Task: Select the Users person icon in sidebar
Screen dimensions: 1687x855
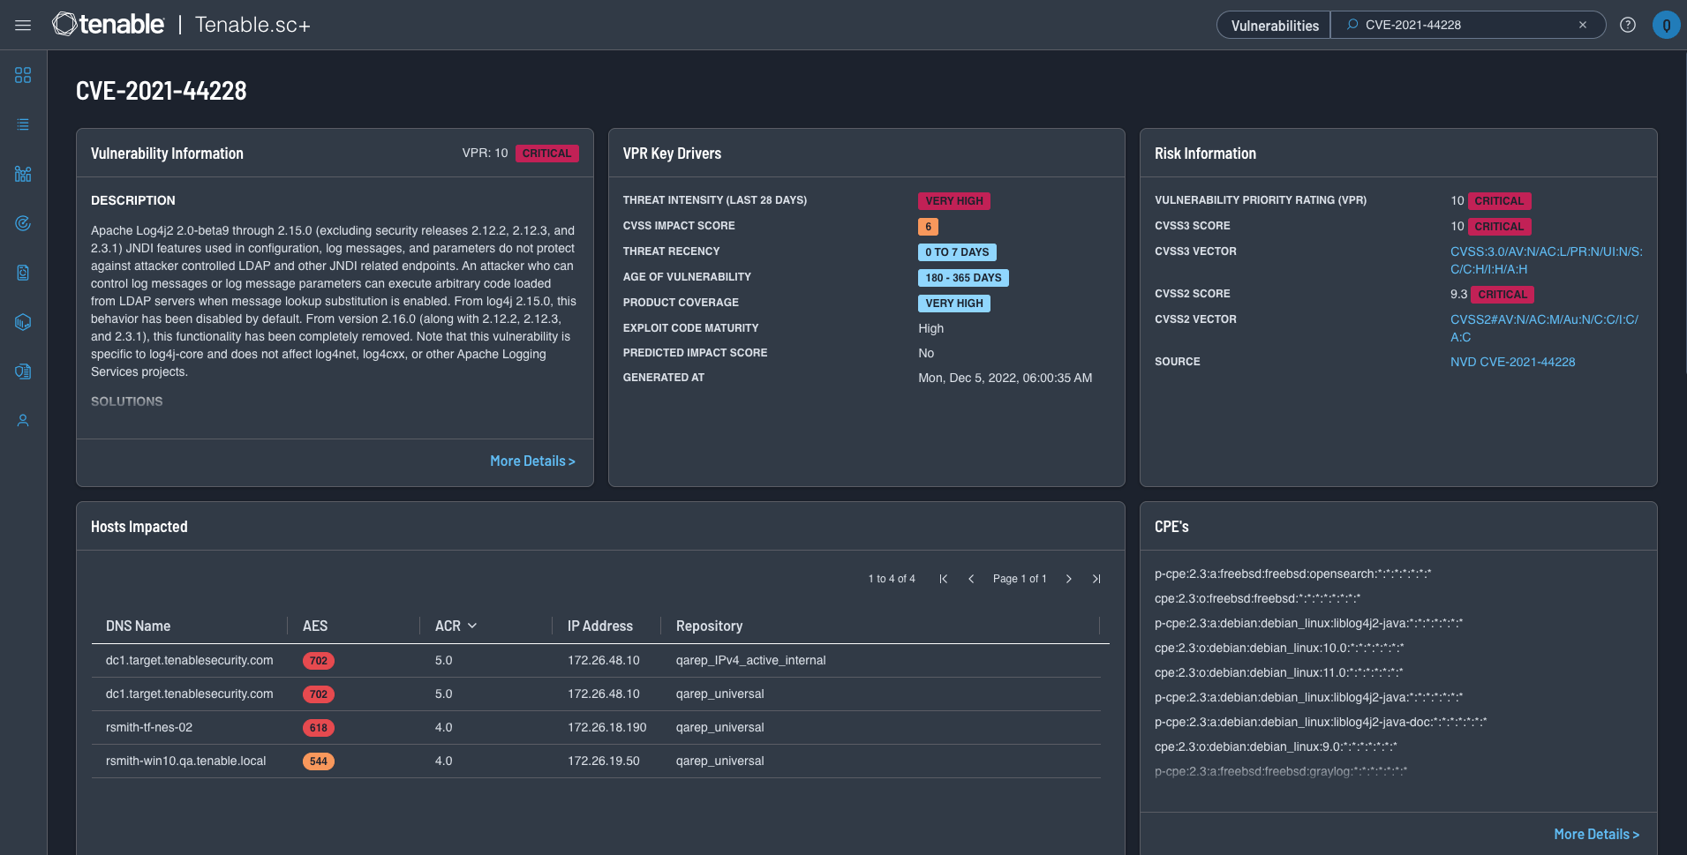Action: [22, 421]
